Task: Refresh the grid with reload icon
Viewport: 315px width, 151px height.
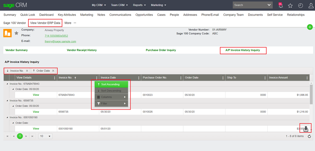Action: [x=309, y=136]
